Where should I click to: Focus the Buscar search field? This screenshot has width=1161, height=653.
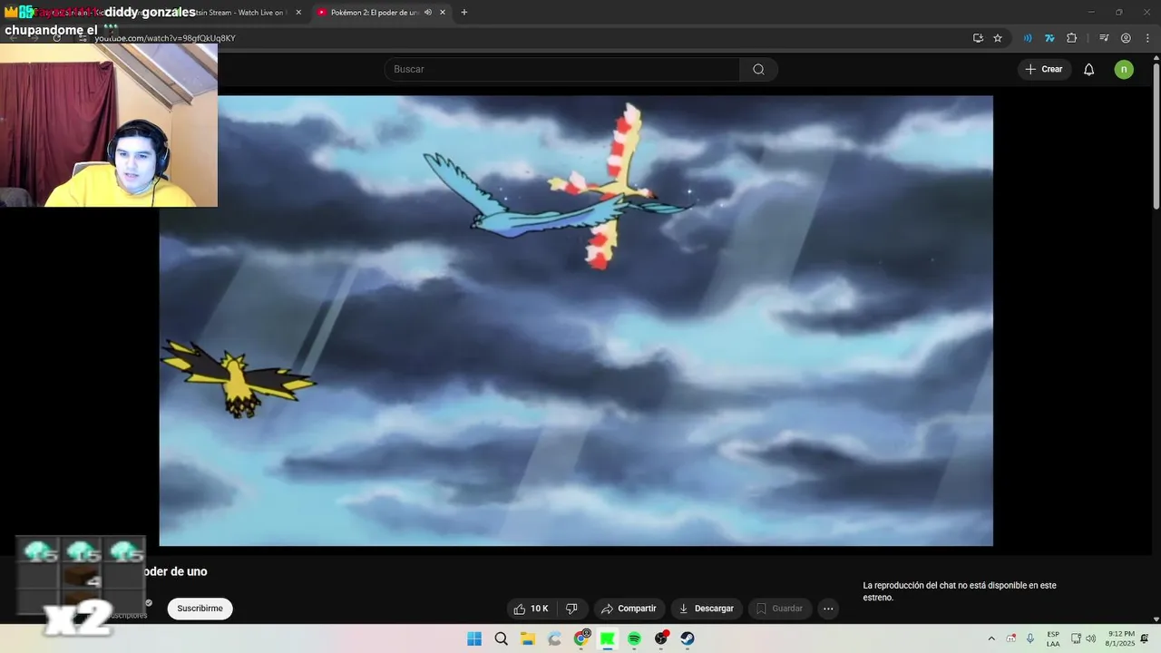[x=561, y=69]
